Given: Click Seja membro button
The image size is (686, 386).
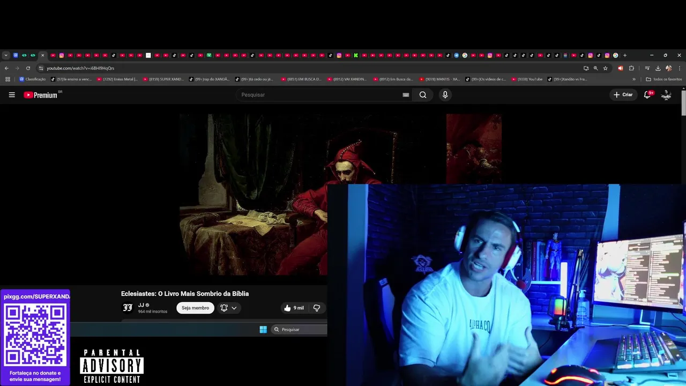Looking at the screenshot, I should 195,308.
